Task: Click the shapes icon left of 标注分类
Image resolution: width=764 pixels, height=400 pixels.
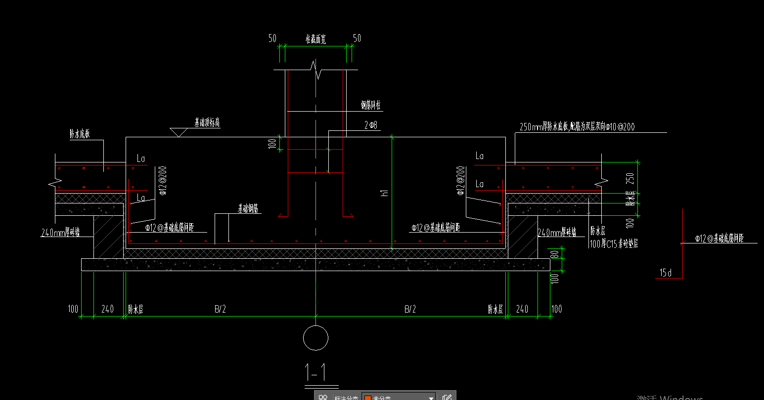Action: tap(323, 398)
